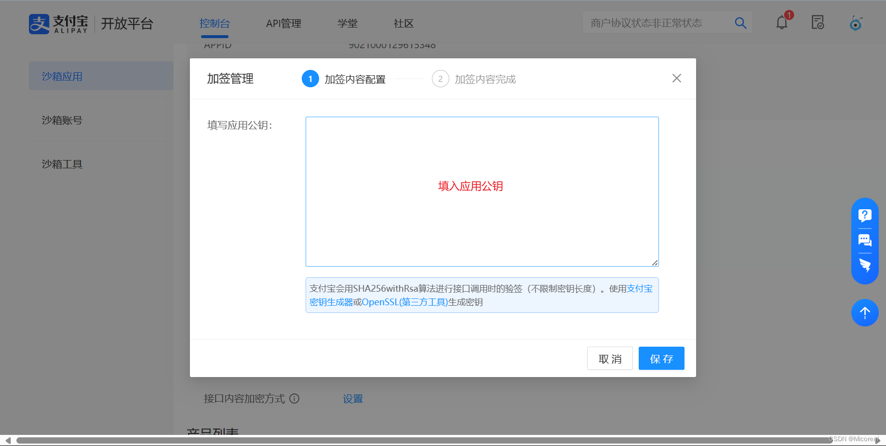Click the search magnifier icon

740,23
